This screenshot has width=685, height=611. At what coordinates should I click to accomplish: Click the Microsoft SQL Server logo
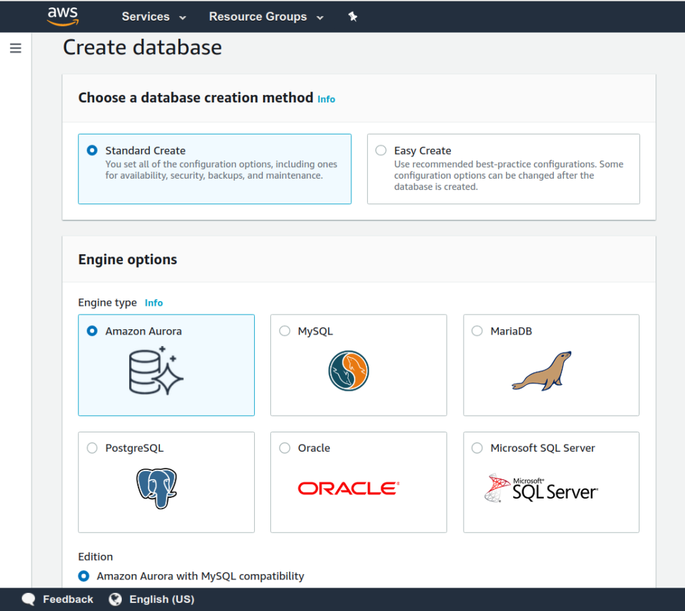tap(542, 488)
